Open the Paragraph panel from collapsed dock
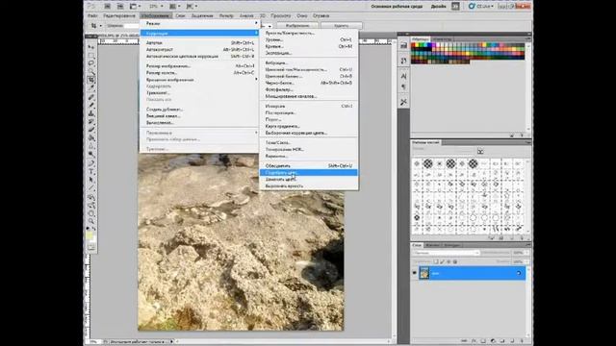Screen dimensions: 616x346 tap(403, 87)
